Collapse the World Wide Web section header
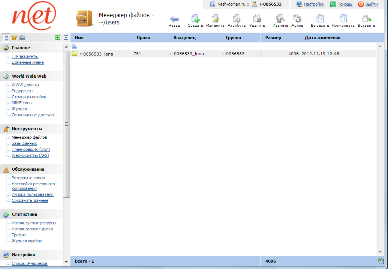 click(x=29, y=76)
